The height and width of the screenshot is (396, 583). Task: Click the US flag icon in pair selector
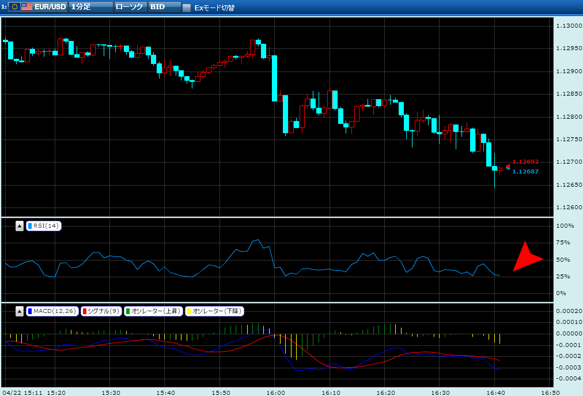pos(26,7)
